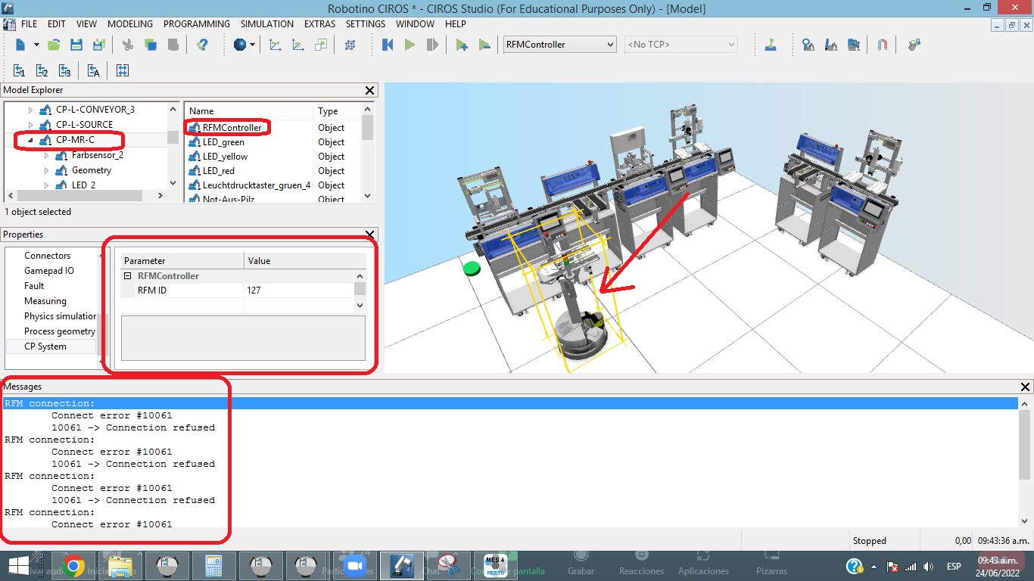Click the magnet snap icon in toolbar

point(882,45)
